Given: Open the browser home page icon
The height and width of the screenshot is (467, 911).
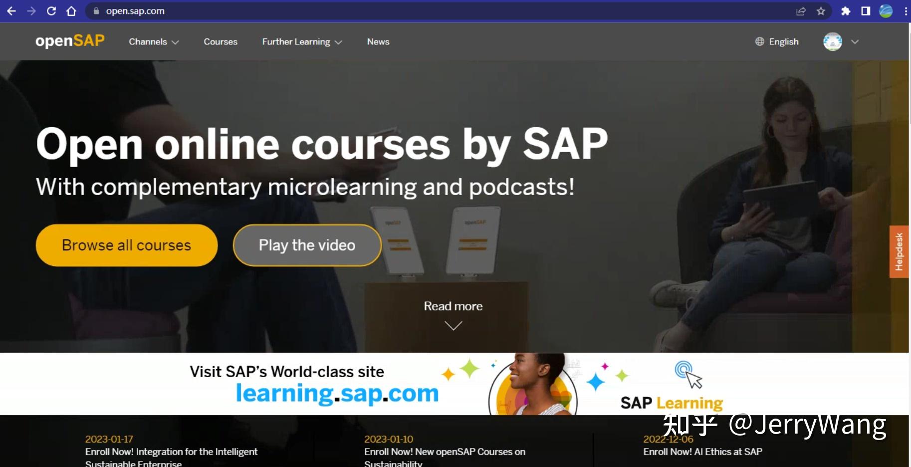Looking at the screenshot, I should point(71,10).
